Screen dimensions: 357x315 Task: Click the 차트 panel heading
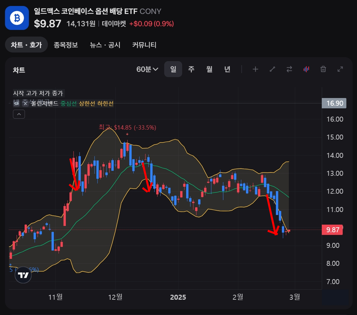(x=19, y=70)
